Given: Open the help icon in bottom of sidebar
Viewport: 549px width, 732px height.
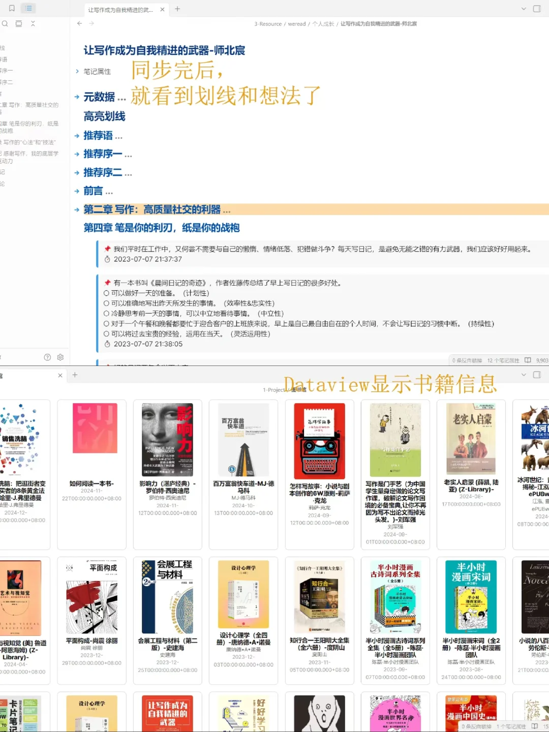Looking at the screenshot, I should coord(47,357).
